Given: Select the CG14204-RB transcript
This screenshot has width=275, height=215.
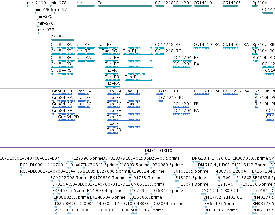Looking at the screenshot, I should [183, 61].
